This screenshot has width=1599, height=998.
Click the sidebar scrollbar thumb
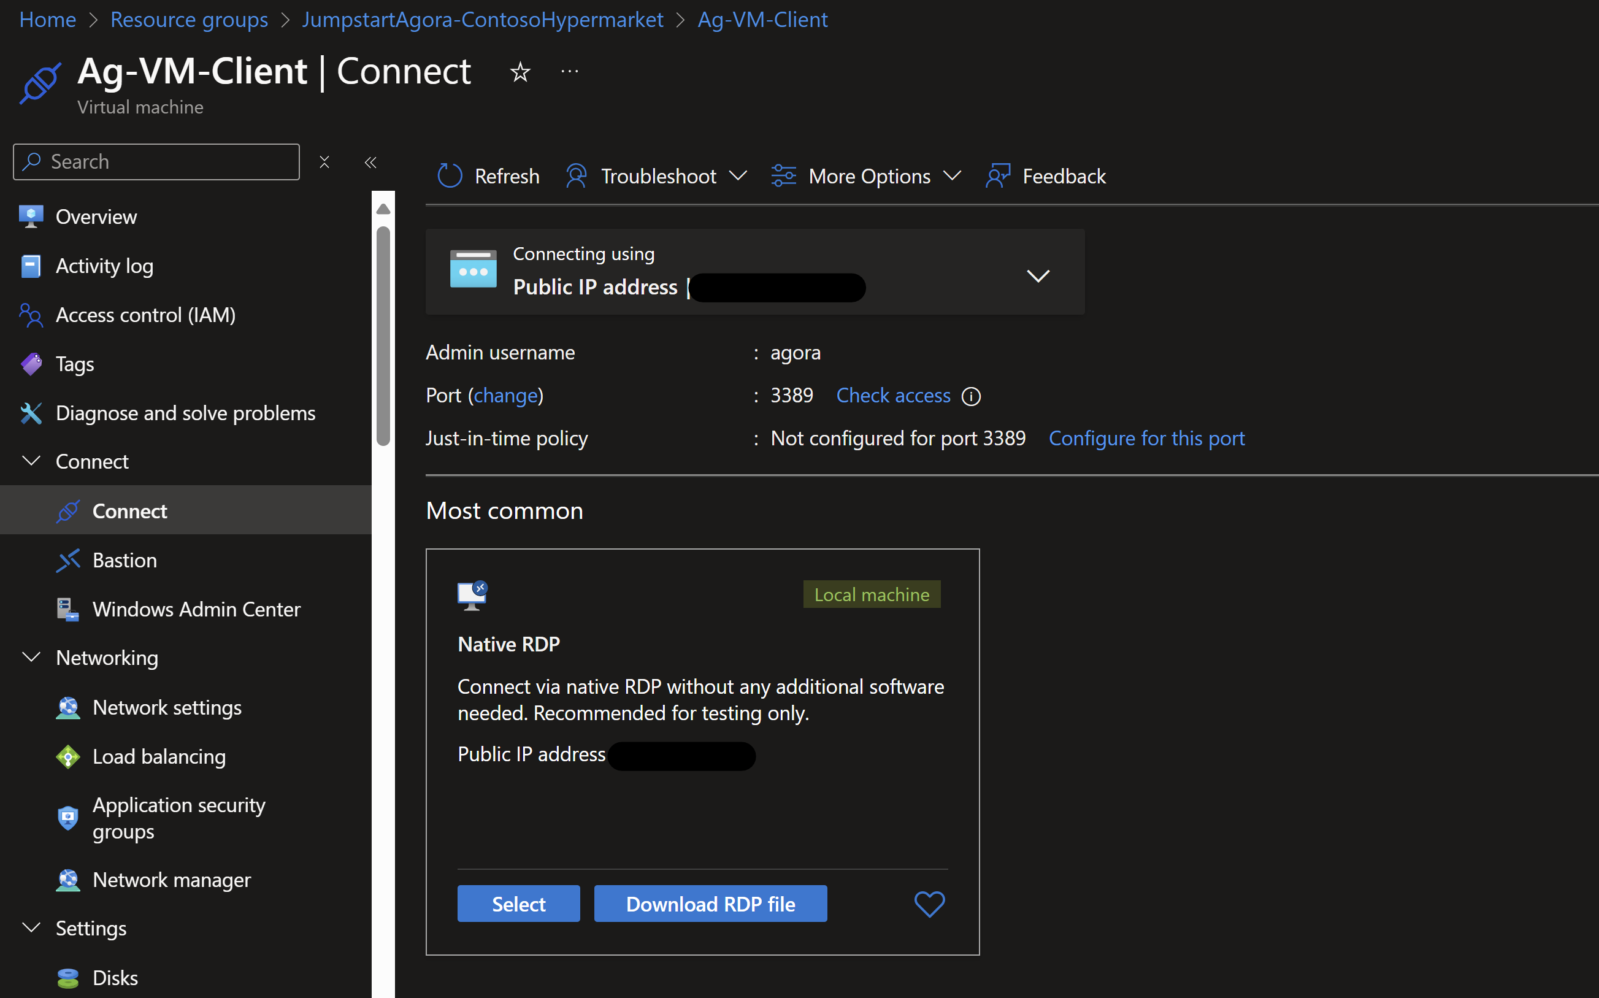[x=383, y=336]
